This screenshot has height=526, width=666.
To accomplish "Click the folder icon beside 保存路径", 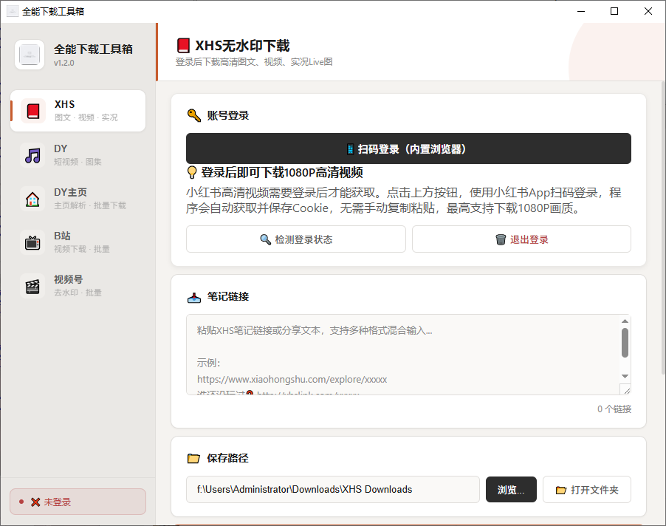I will click(193, 458).
